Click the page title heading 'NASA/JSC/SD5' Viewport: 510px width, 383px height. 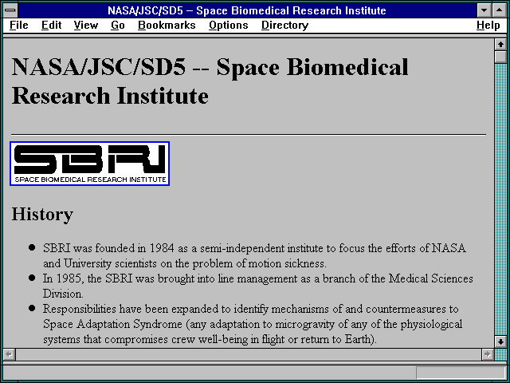[x=99, y=67]
